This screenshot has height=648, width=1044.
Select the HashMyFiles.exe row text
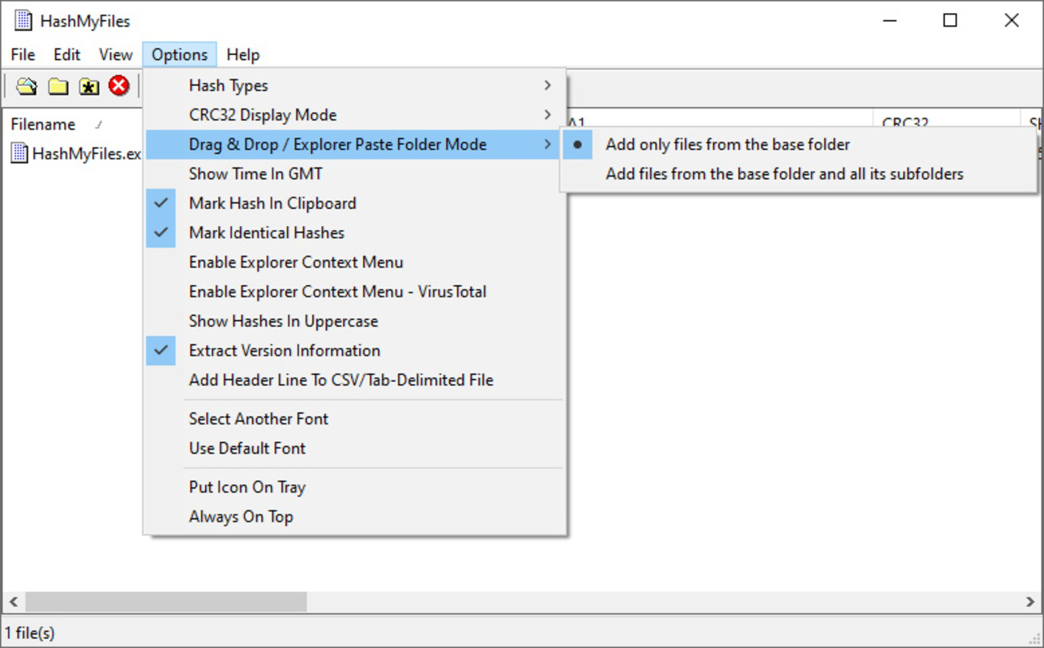pos(87,153)
